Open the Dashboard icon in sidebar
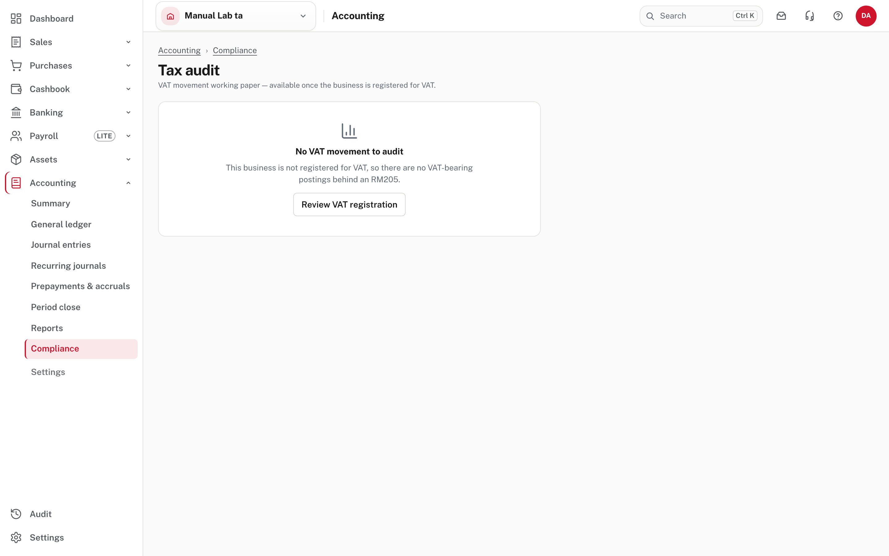This screenshot has width=889, height=556. click(x=16, y=19)
